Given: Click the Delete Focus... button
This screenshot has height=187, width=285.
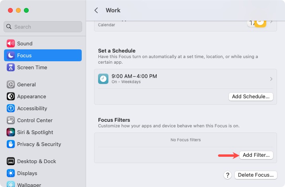Looking at the screenshot, I should [256, 175].
